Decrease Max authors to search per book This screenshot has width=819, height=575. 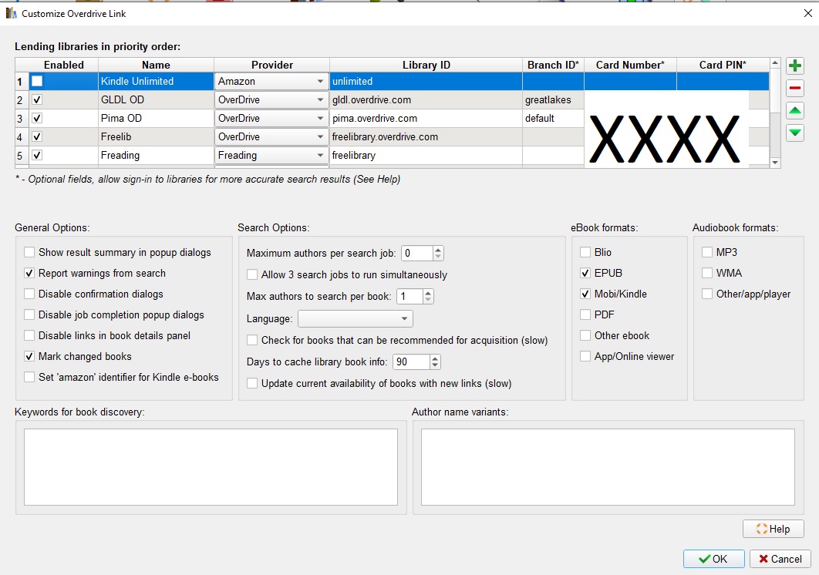coord(428,300)
